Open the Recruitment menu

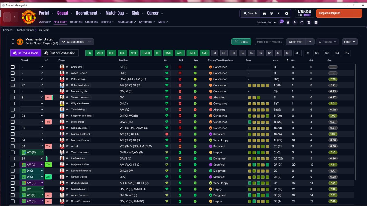point(89,13)
